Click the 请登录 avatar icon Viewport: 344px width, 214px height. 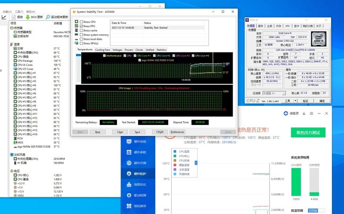tap(286, 113)
